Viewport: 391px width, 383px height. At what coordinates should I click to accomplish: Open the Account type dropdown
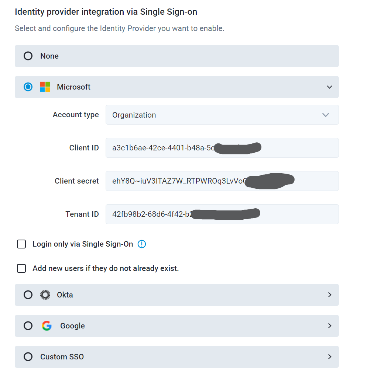click(222, 115)
